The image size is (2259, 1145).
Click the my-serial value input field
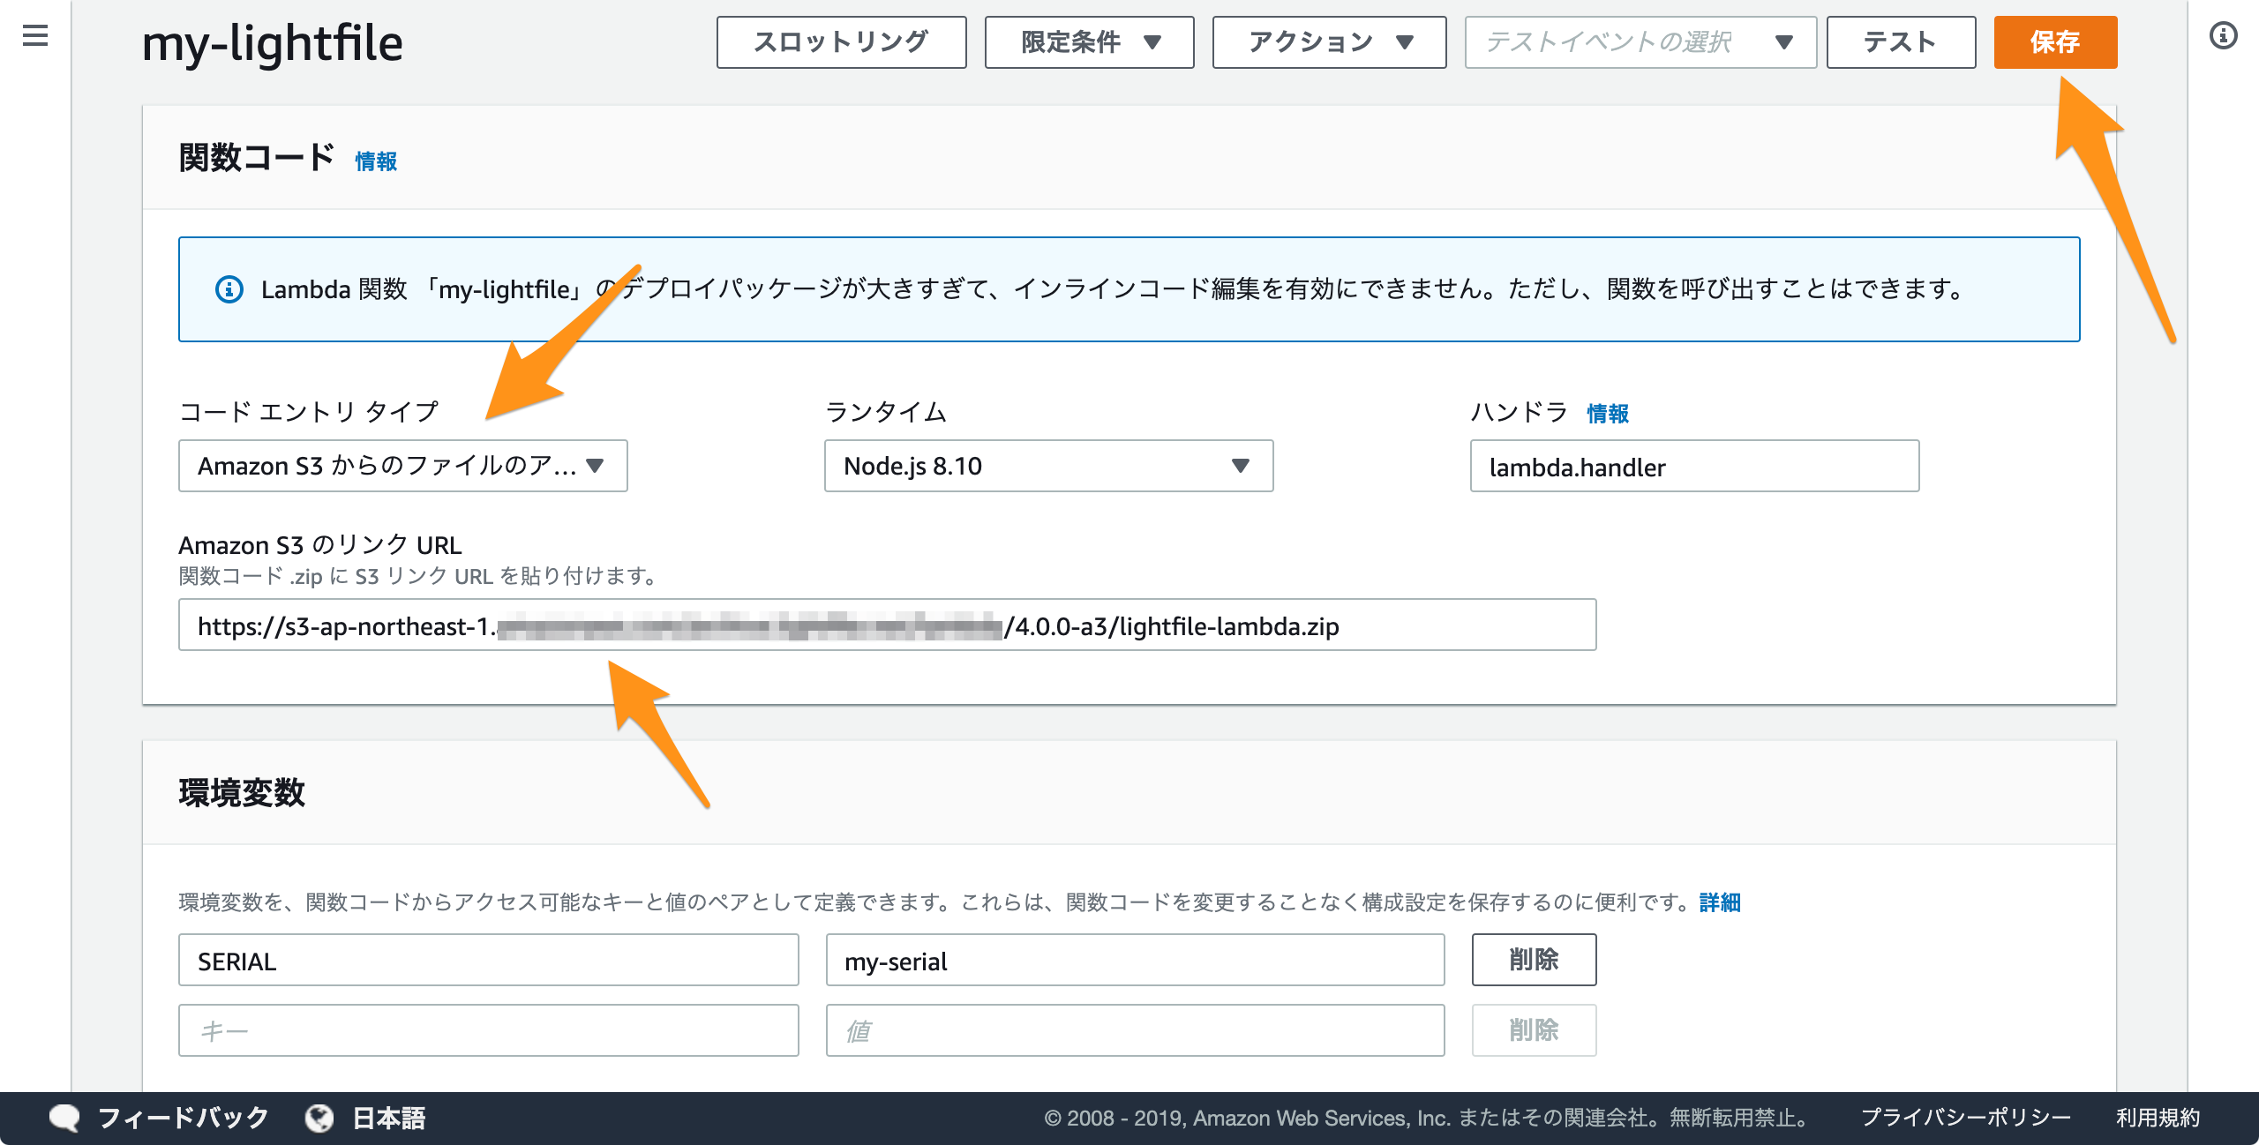point(1135,960)
